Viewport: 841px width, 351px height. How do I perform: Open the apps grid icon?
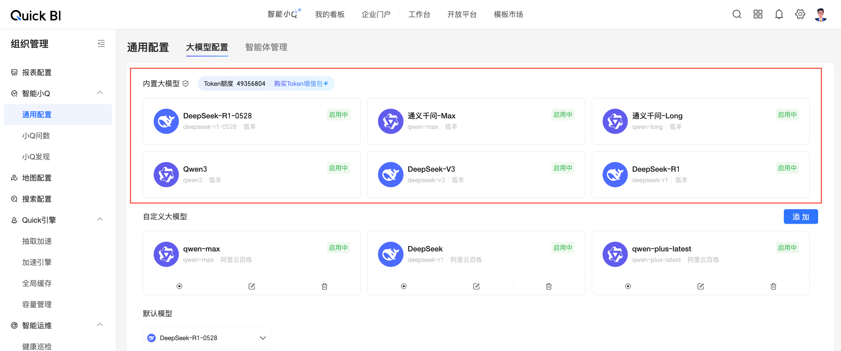click(x=758, y=14)
